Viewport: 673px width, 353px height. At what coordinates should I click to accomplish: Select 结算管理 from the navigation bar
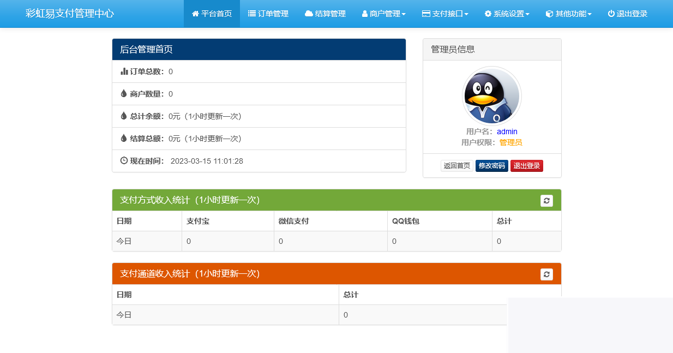click(325, 14)
